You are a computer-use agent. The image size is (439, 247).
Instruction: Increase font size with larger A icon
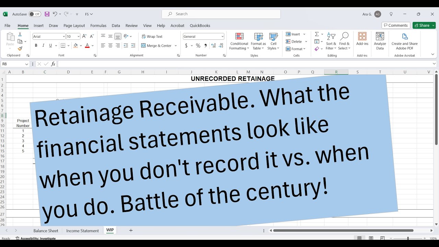point(84,36)
